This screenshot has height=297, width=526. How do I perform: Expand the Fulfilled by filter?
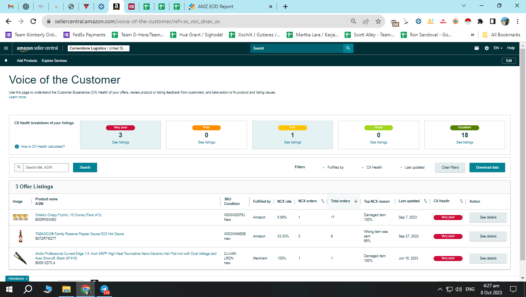pos(333,167)
